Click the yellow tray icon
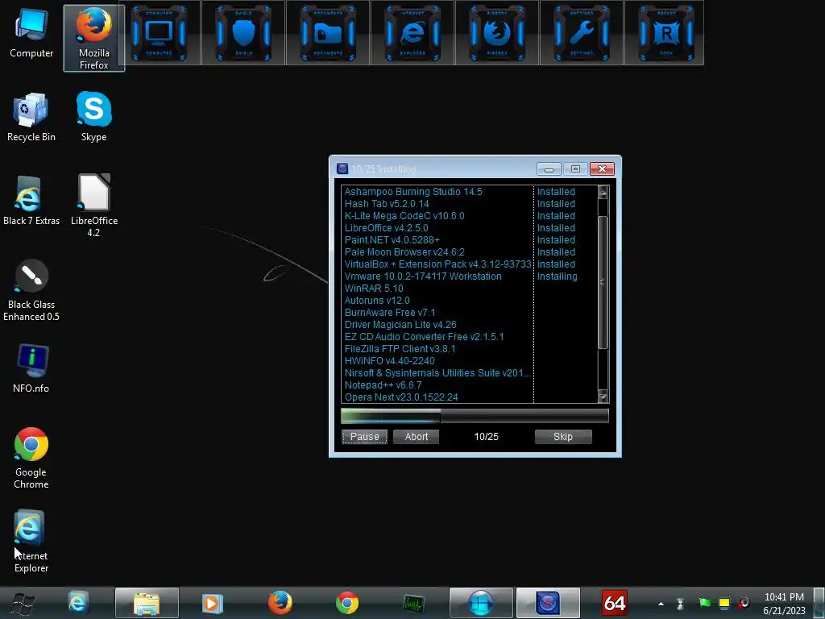The height and width of the screenshot is (619, 825). [724, 603]
